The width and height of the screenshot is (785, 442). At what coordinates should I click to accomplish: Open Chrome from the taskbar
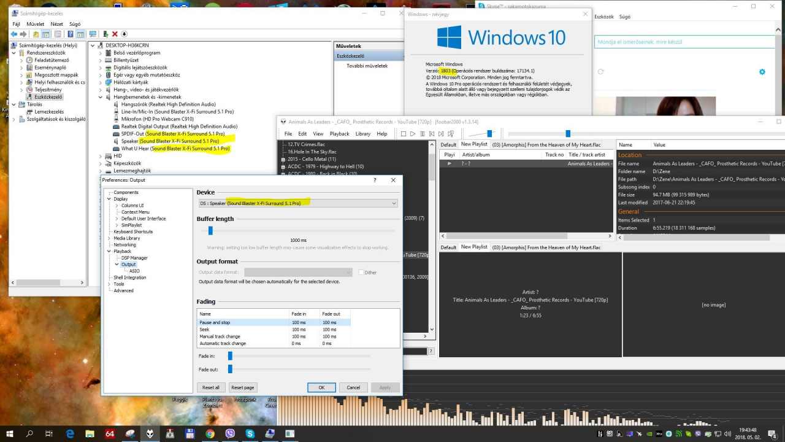(210, 433)
